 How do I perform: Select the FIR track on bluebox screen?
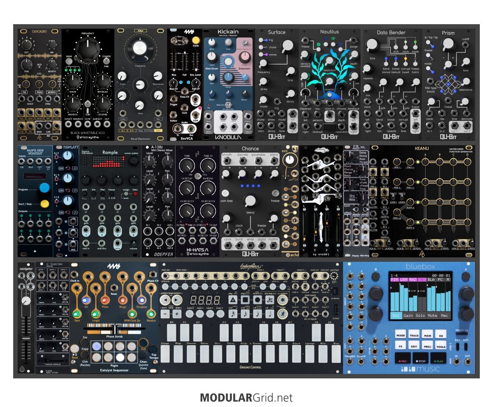pos(394,279)
